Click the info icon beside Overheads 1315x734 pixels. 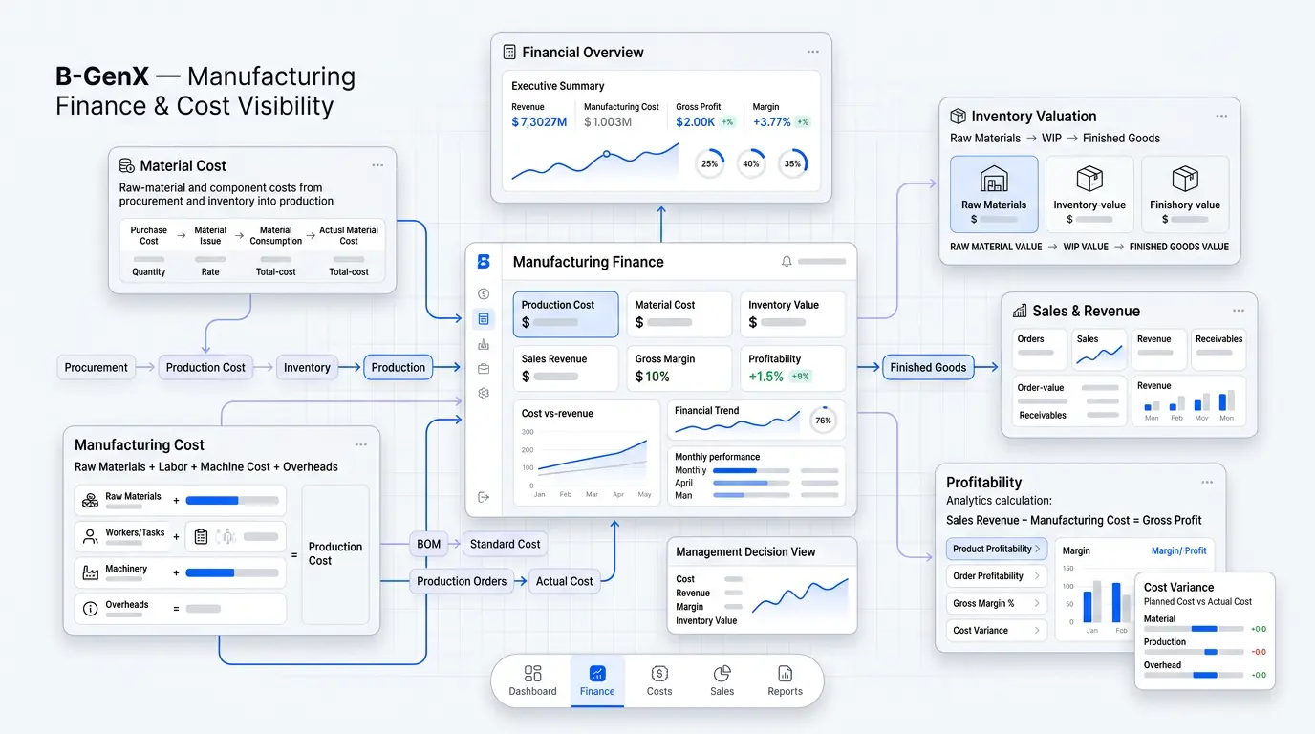91,608
